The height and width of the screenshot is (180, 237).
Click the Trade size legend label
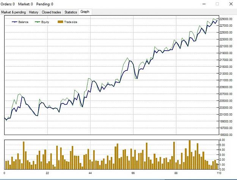point(71,22)
